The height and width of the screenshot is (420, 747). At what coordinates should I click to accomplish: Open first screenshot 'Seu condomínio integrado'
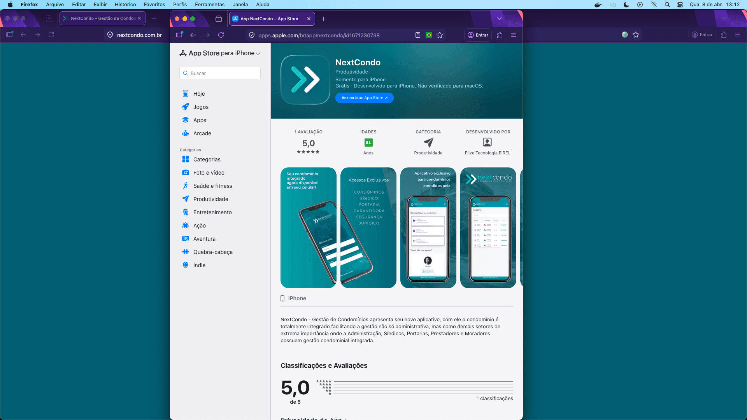pos(309,228)
